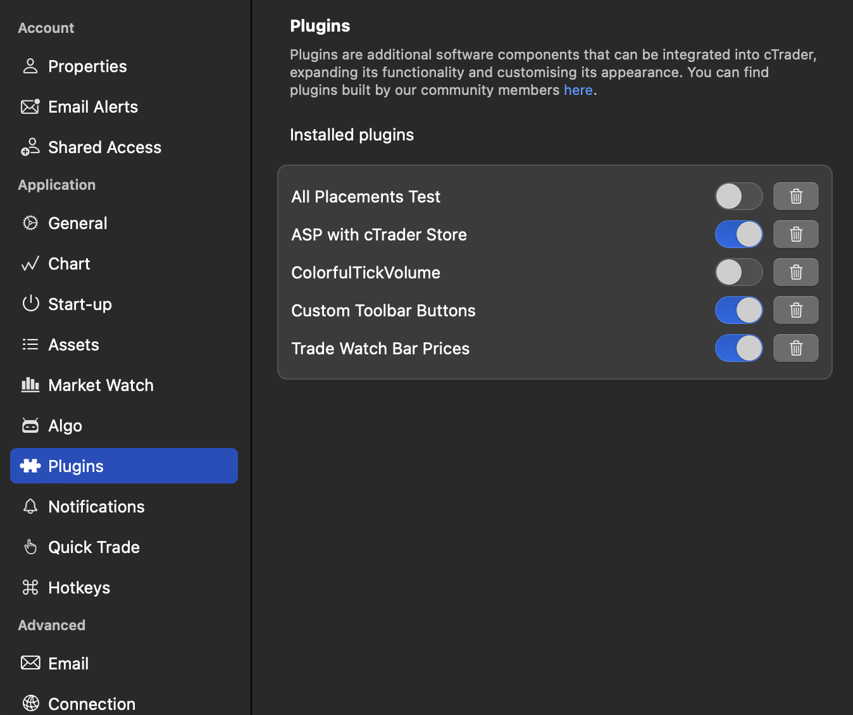The image size is (853, 715).
Task: Switch to the Properties section
Action: click(30, 66)
